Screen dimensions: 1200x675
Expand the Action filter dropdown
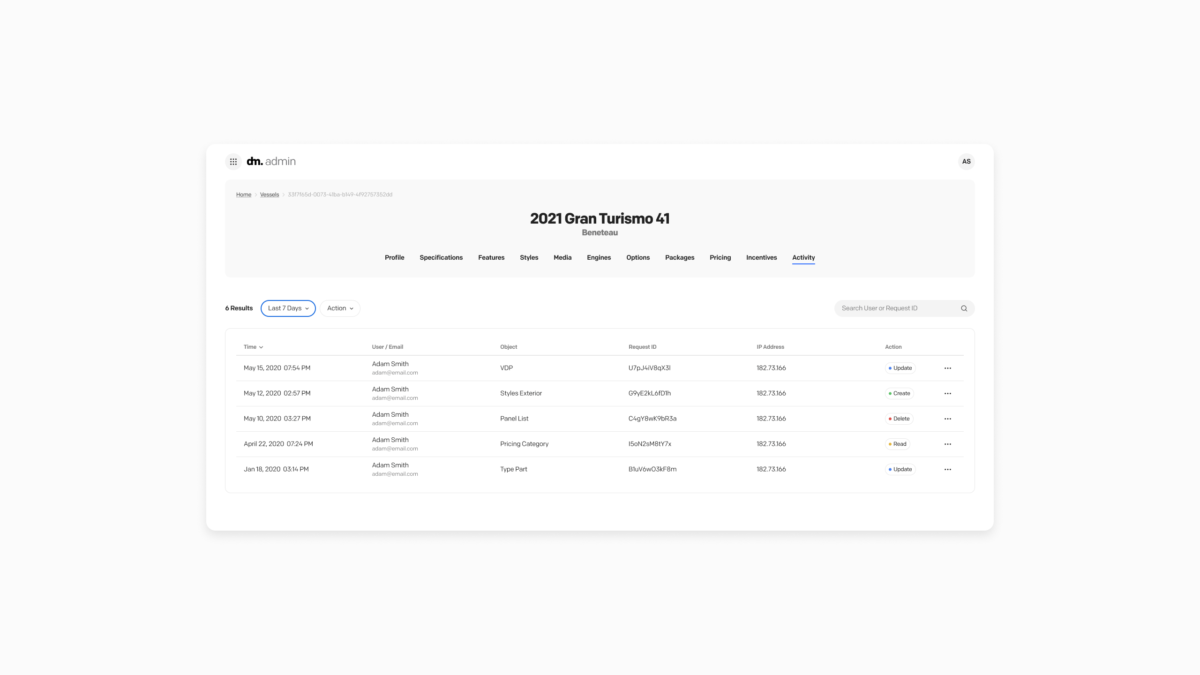340,308
